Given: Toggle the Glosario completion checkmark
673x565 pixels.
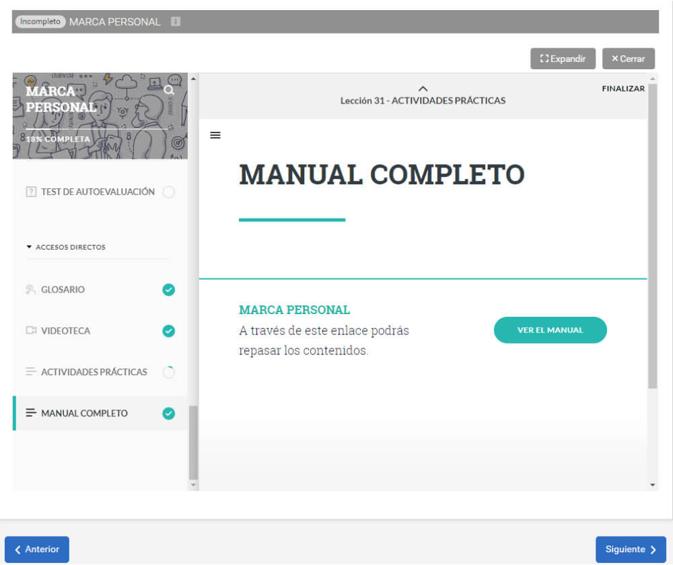Looking at the screenshot, I should click(x=169, y=290).
